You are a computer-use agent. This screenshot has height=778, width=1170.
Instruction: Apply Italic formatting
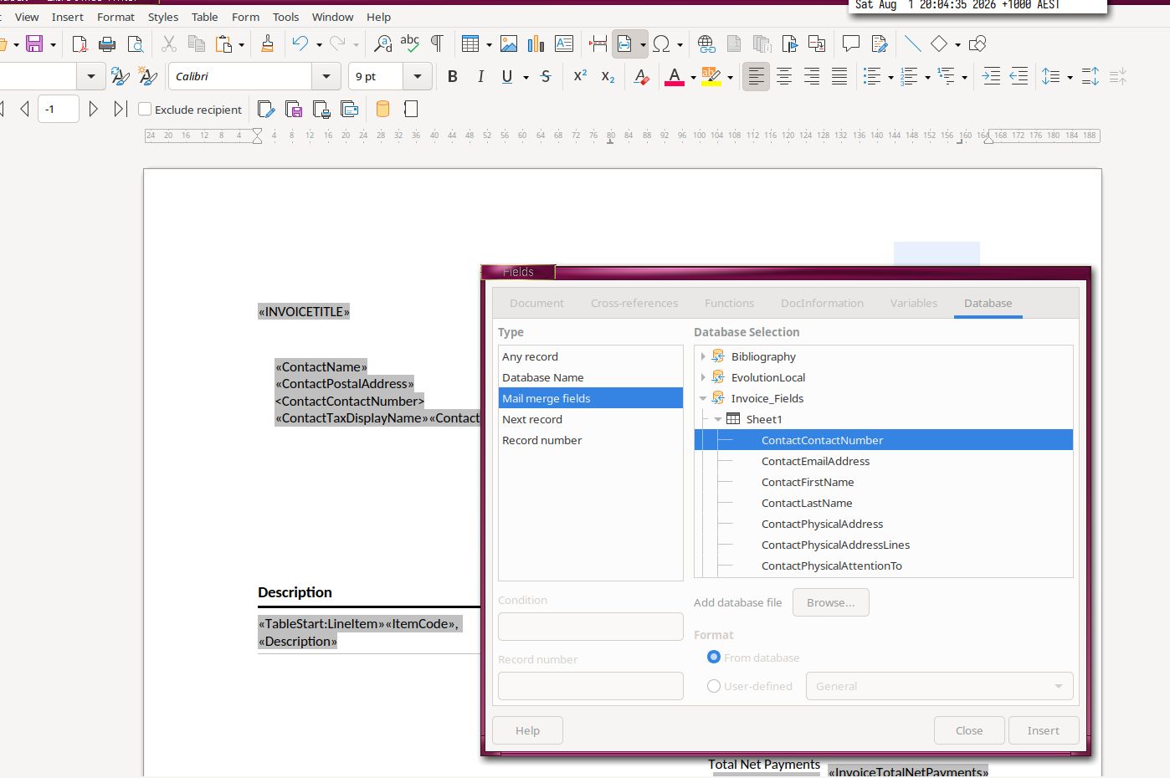480,76
